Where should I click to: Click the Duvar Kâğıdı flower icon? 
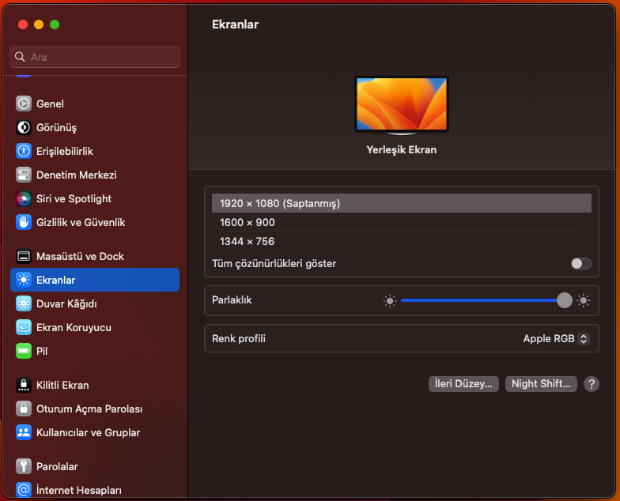[x=24, y=303]
